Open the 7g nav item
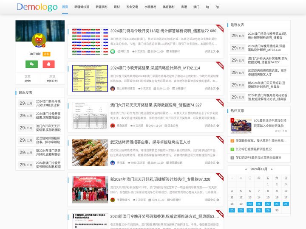Screen dimensions: 306x229 pos(217,7)
